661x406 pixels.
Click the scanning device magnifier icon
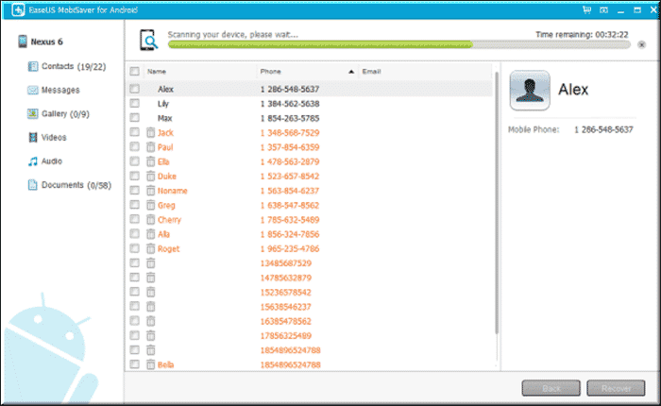click(148, 40)
